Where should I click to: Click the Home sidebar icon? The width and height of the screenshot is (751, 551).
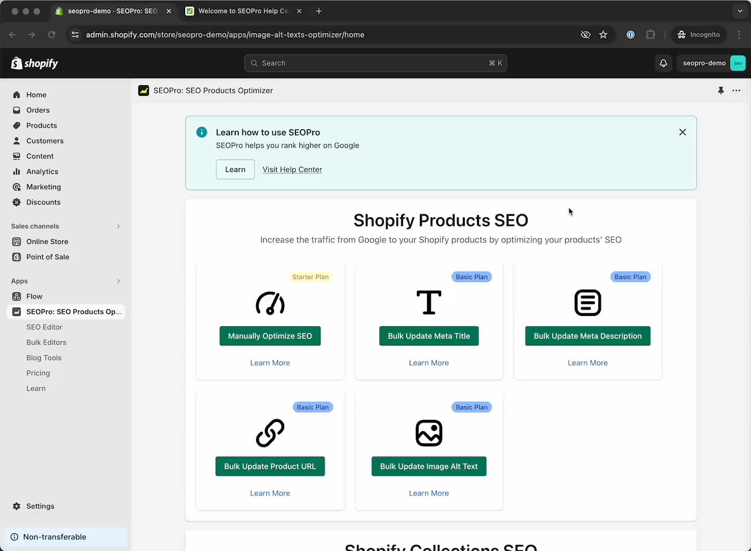tap(17, 95)
